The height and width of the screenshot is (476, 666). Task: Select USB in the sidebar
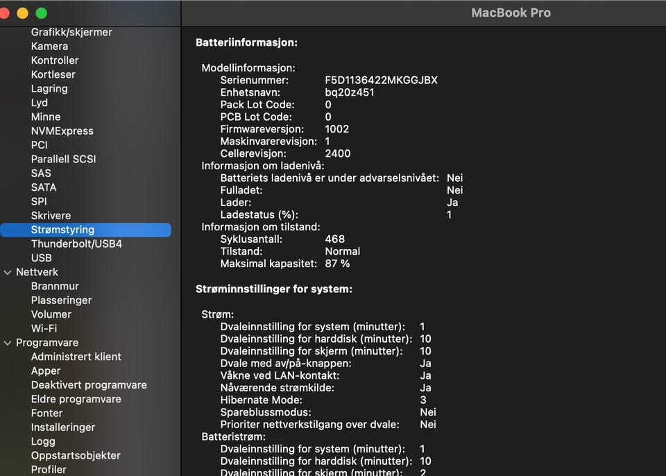click(41, 258)
